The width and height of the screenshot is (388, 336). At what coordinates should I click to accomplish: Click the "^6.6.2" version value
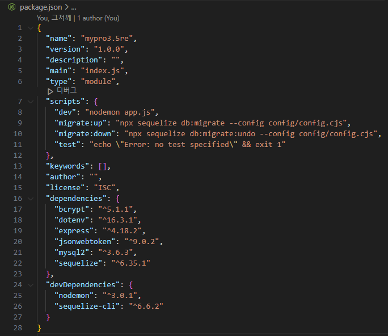pyautogui.click(x=146, y=306)
